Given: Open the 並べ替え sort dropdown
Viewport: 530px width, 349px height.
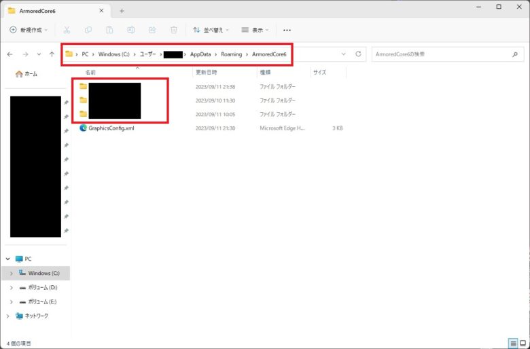Looking at the screenshot, I should click(x=211, y=30).
